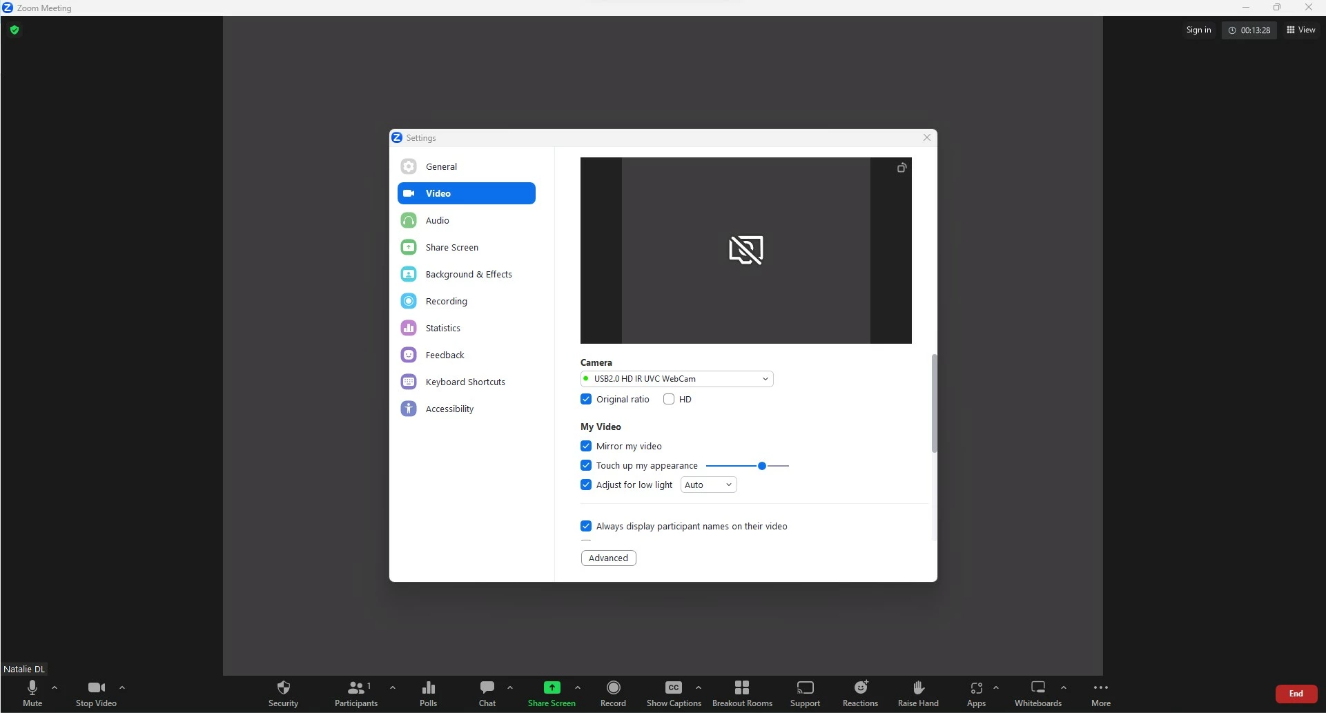The height and width of the screenshot is (713, 1326).
Task: Open the View layout button
Action: point(1301,30)
